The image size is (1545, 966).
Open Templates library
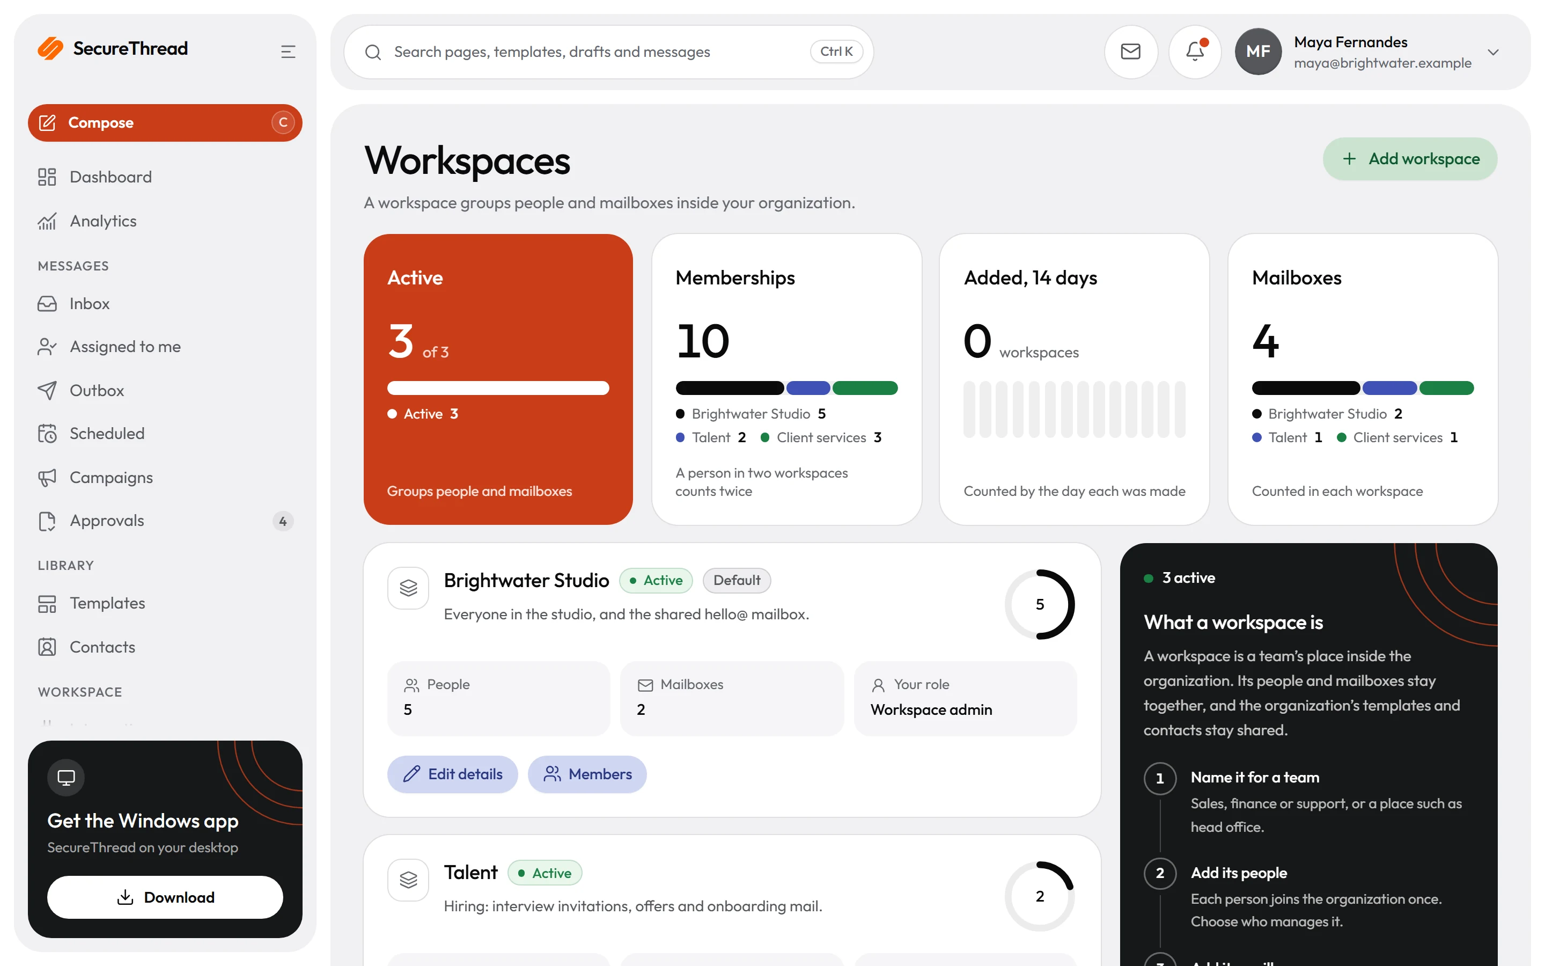click(165, 603)
